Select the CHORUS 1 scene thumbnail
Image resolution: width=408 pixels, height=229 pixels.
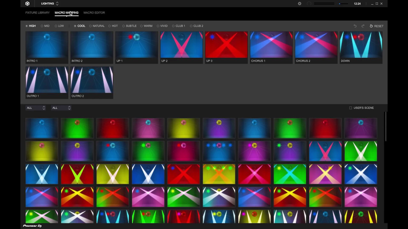[271, 47]
